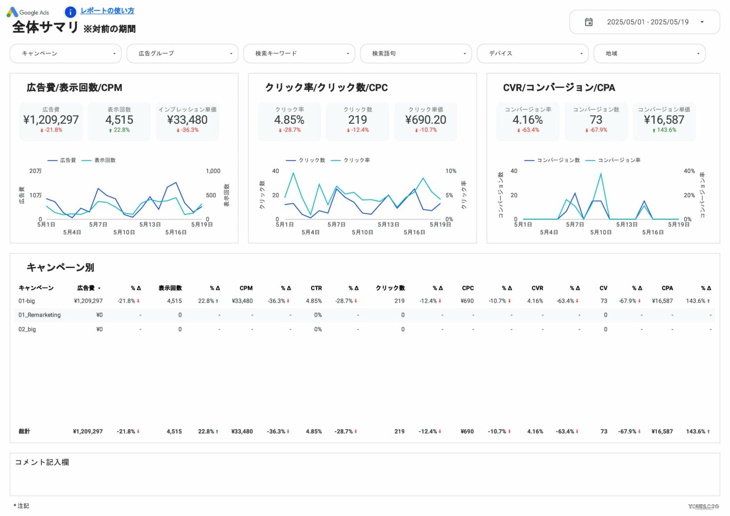
Task: Open the 検索語句 filter dropdown
Action: (416, 53)
